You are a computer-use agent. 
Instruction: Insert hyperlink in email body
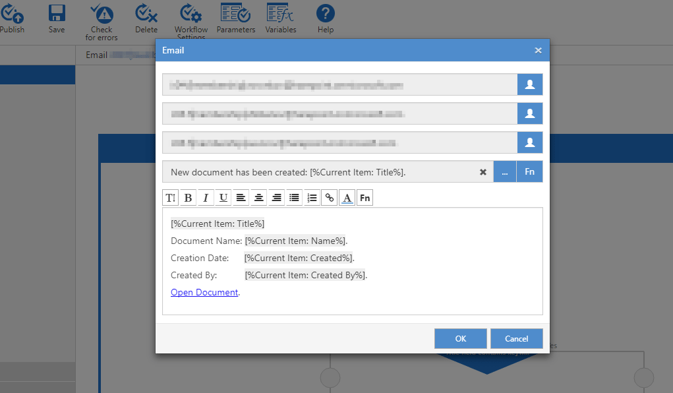pyautogui.click(x=329, y=198)
